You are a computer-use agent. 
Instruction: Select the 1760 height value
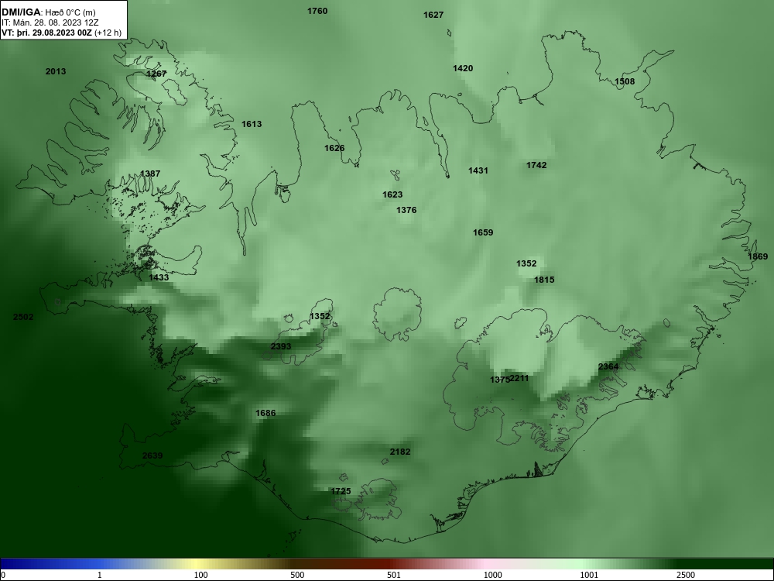click(317, 11)
